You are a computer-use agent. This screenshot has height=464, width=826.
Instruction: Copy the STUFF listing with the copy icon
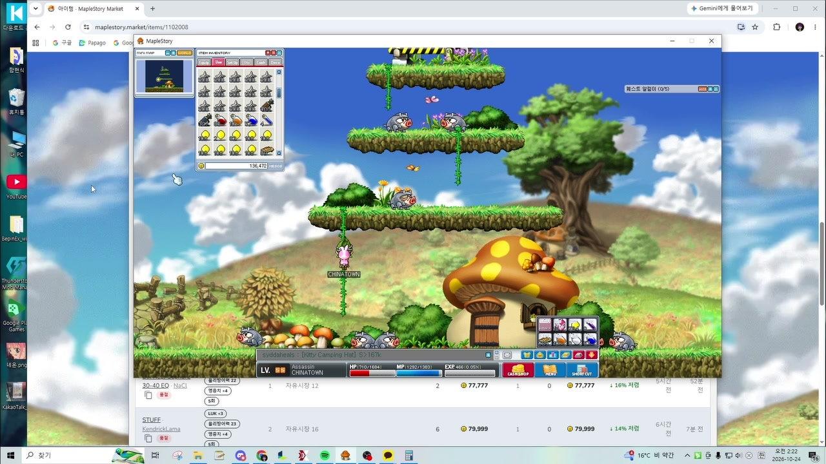[x=148, y=439]
